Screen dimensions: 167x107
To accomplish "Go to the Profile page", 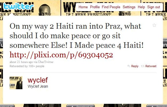I will click(95, 7).
